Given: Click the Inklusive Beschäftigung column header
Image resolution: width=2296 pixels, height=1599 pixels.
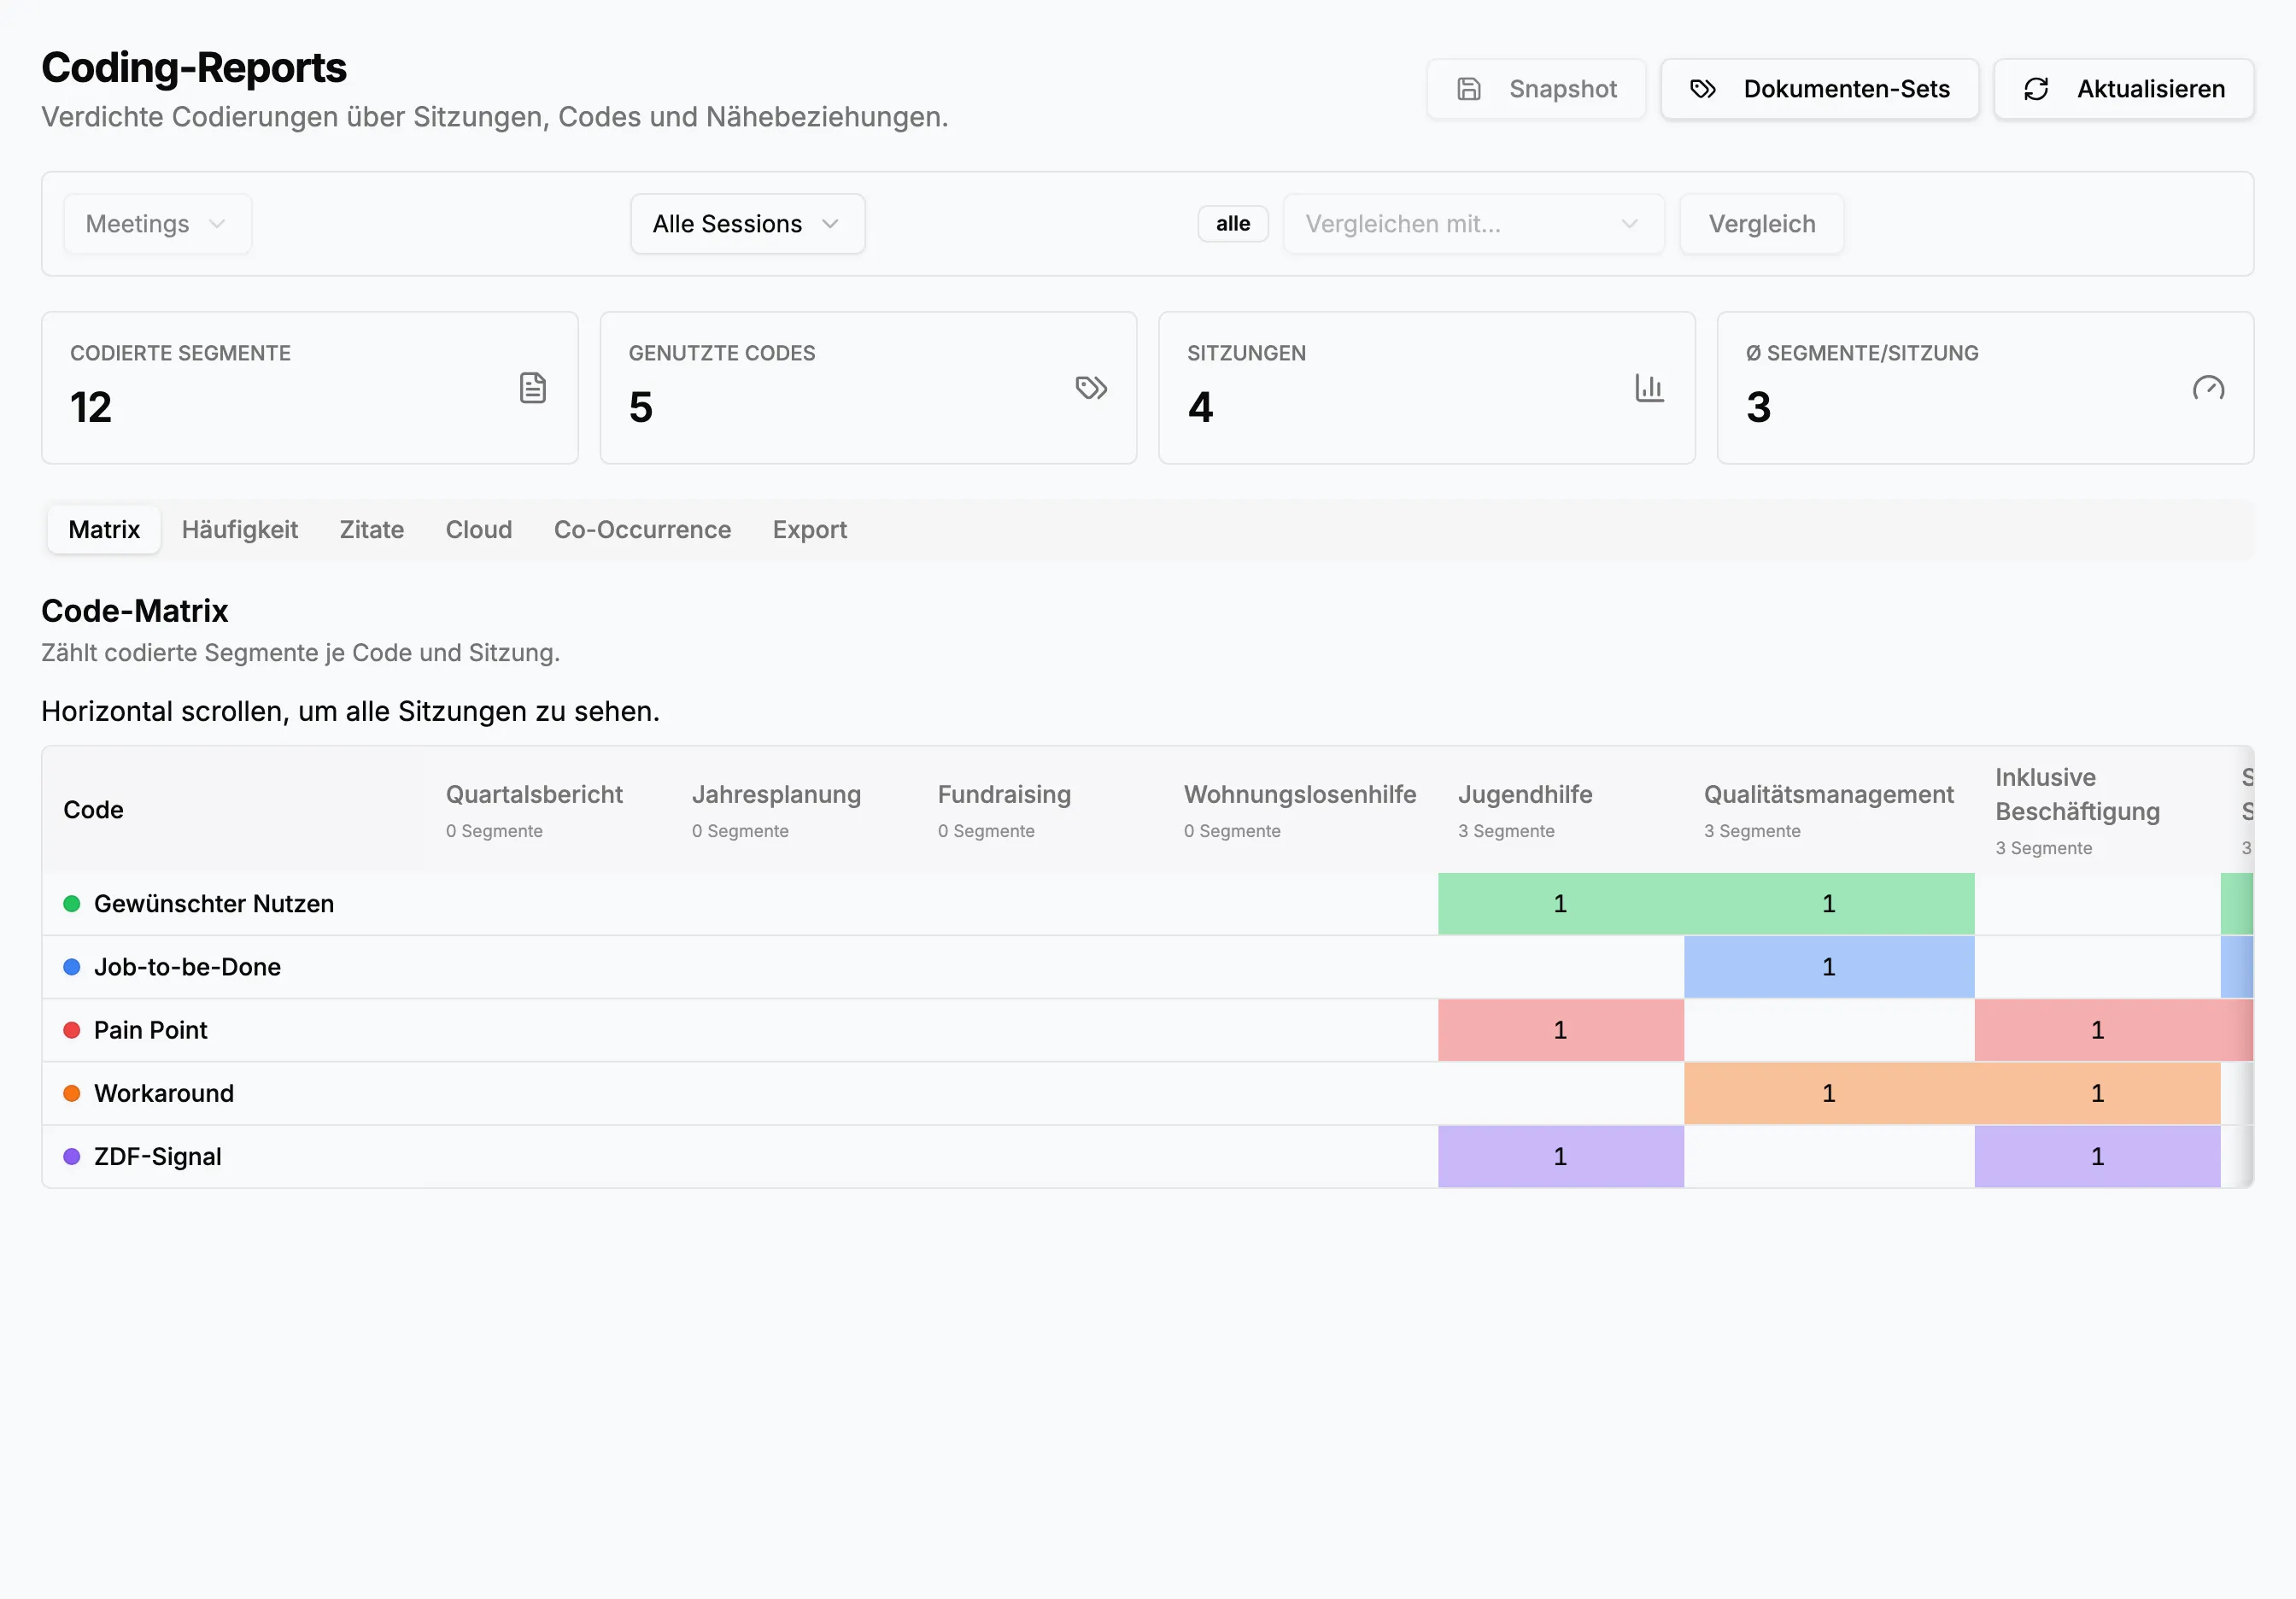Looking at the screenshot, I should tap(2097, 810).
